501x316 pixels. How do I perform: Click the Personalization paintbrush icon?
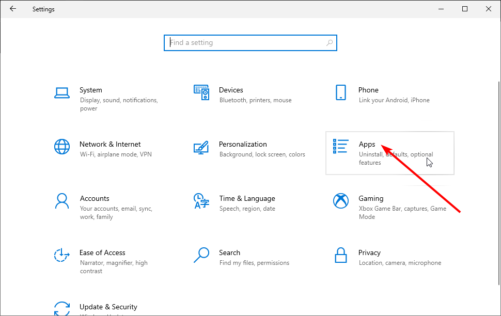coord(201,147)
